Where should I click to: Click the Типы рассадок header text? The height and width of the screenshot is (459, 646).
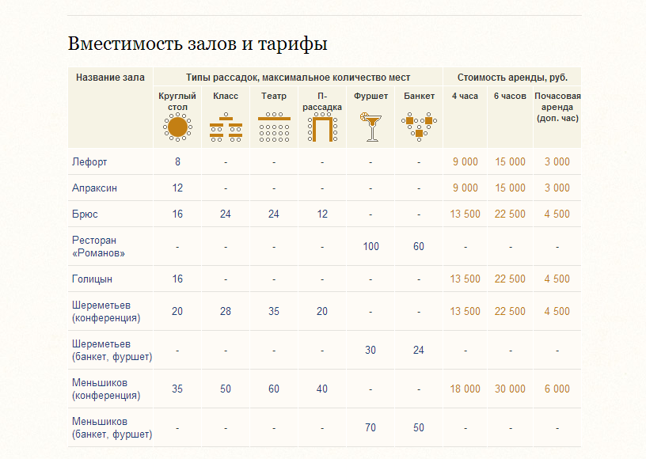[298, 78]
